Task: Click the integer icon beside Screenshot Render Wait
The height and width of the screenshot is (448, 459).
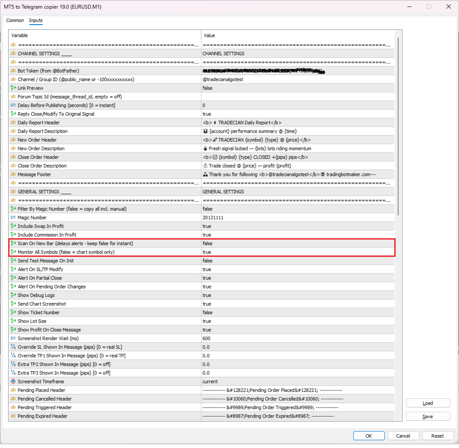Action: 13,338
